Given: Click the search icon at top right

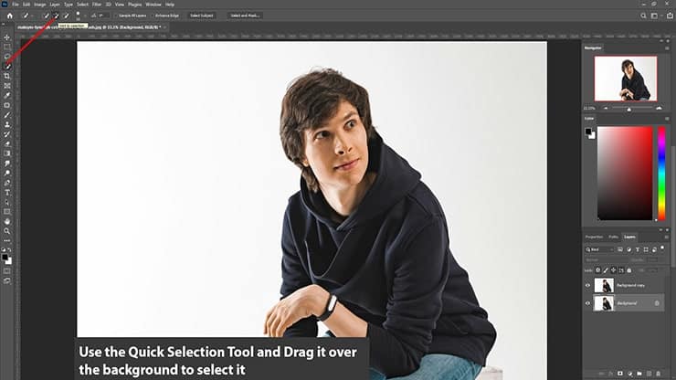Looking at the screenshot, I should 643,16.
